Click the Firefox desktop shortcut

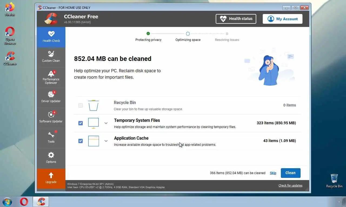10,9
